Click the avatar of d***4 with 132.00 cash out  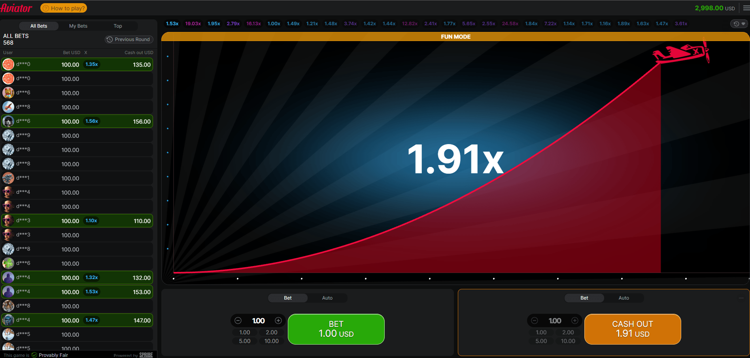tap(8, 277)
